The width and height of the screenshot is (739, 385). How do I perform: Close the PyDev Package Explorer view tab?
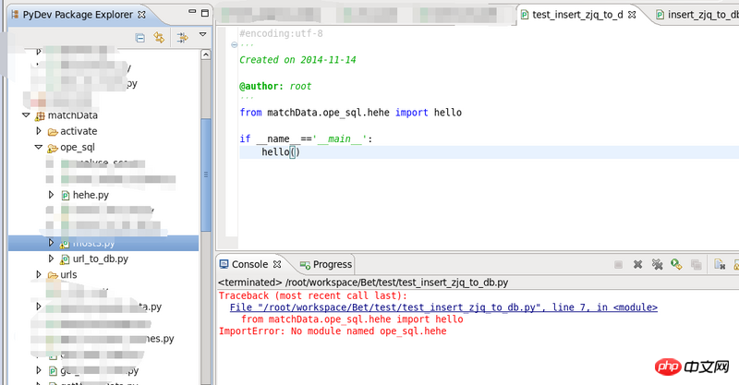[x=139, y=15]
